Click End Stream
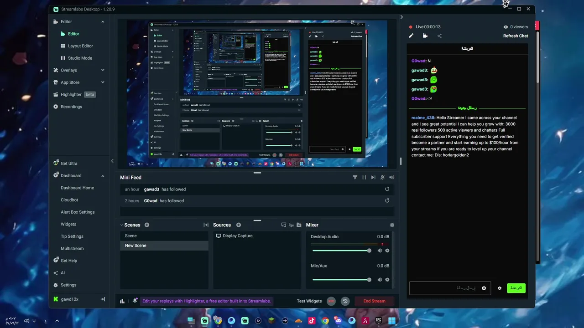The width and height of the screenshot is (584, 328). (375, 301)
